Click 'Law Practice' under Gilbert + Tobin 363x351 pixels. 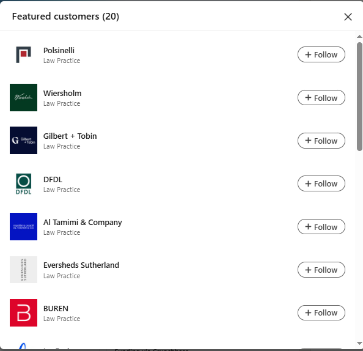(62, 146)
